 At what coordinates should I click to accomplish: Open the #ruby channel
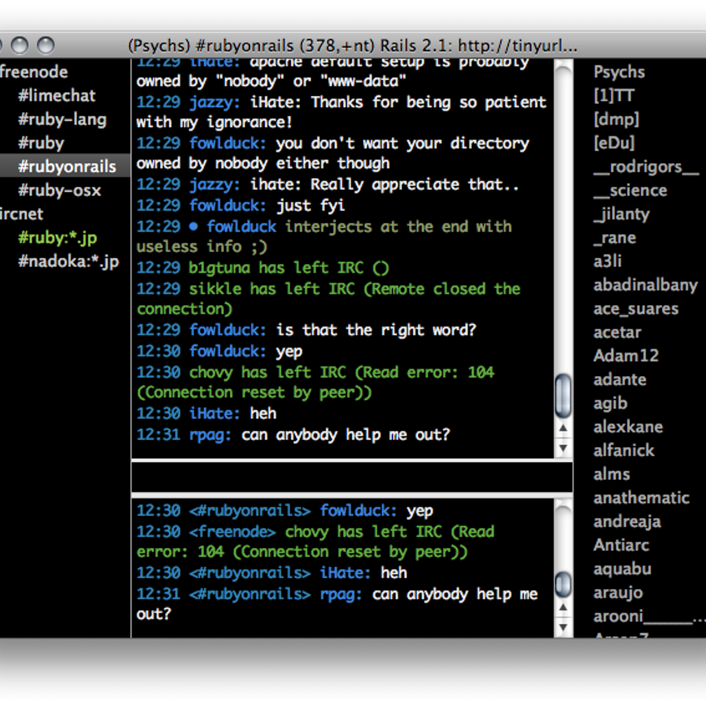pyautogui.click(x=41, y=142)
